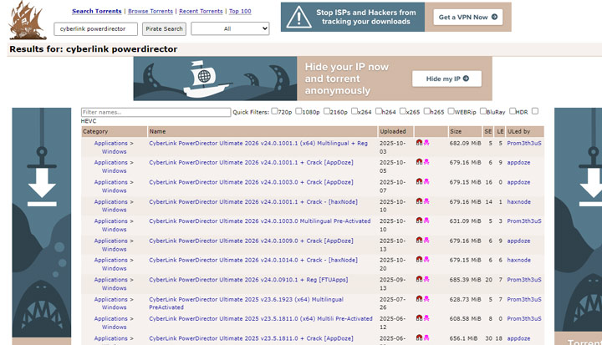
Task: Focus the cyberlink powerdirector search box
Action: pyautogui.click(x=95, y=28)
